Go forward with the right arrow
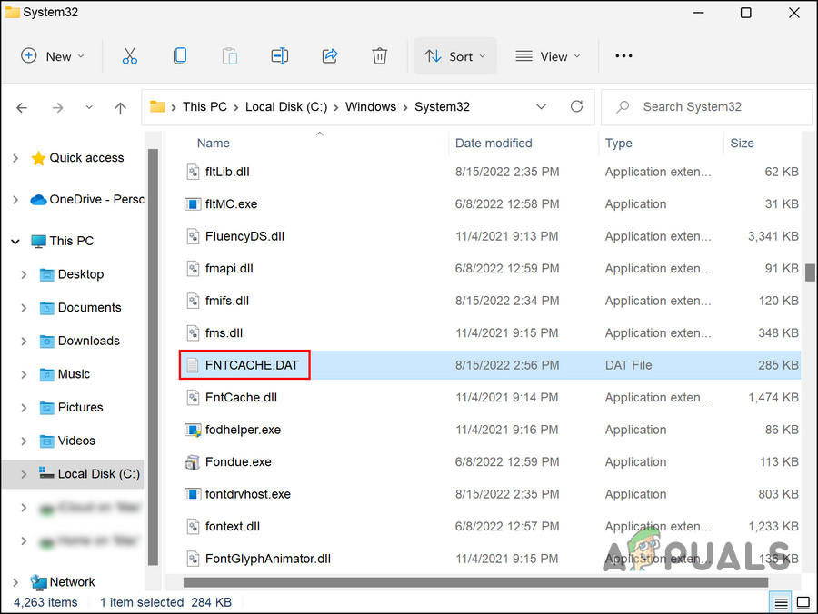Image resolution: width=818 pixels, height=614 pixels. pyautogui.click(x=57, y=108)
